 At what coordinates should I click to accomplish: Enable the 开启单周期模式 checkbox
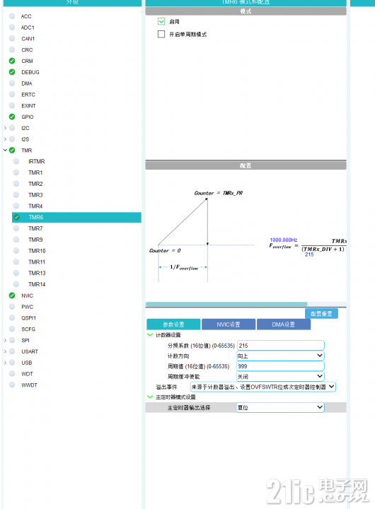(161, 34)
